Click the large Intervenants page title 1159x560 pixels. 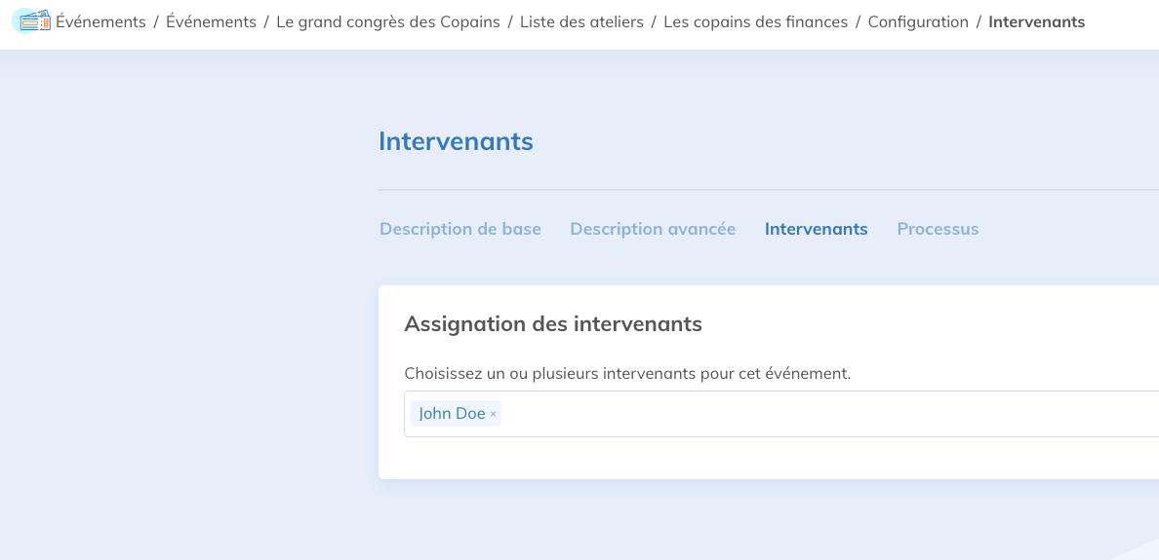point(456,141)
